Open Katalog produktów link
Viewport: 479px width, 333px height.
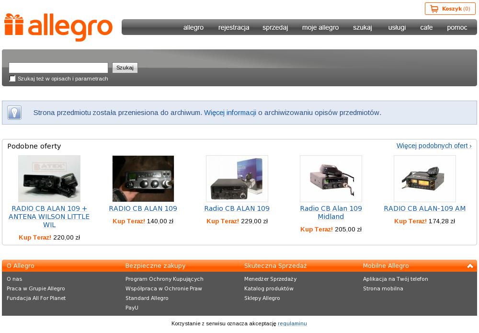click(x=269, y=289)
